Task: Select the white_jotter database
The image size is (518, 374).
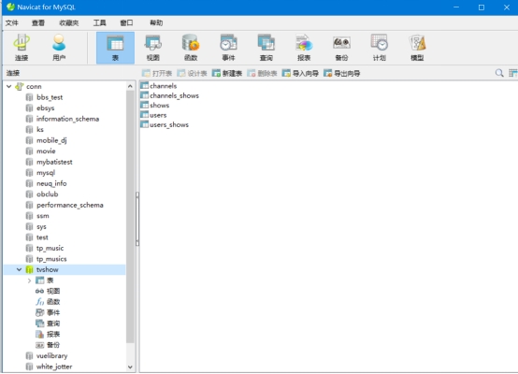Action: [54, 367]
